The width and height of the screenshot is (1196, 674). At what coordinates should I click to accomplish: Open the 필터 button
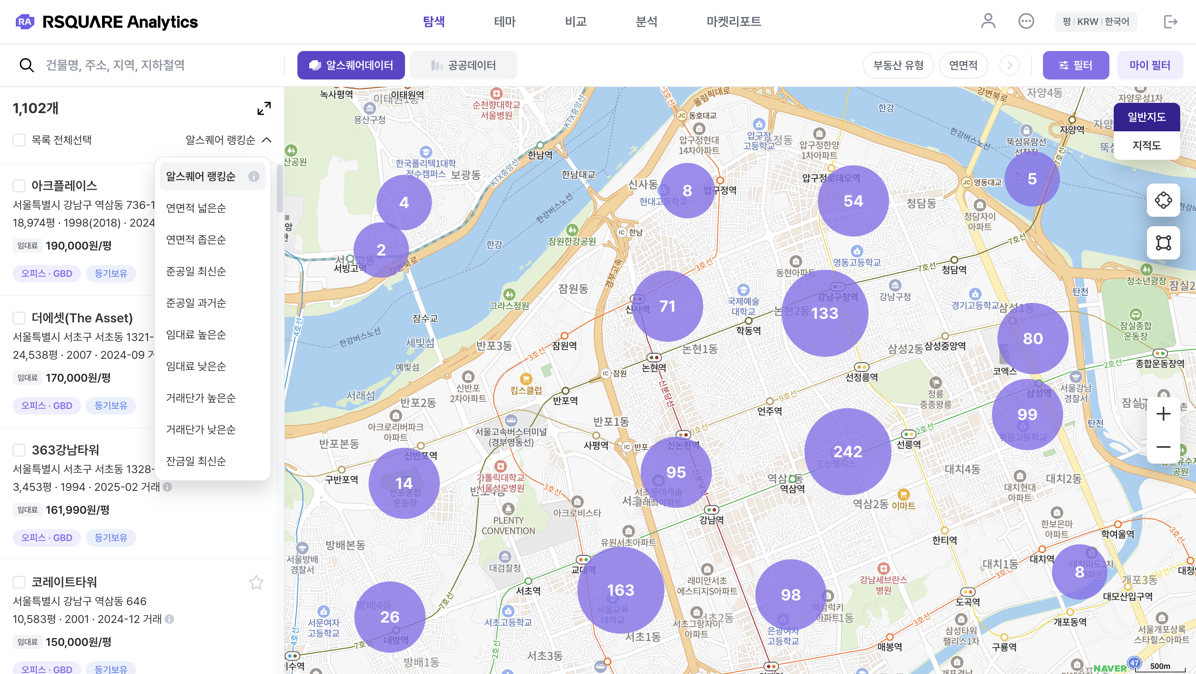[x=1075, y=65]
